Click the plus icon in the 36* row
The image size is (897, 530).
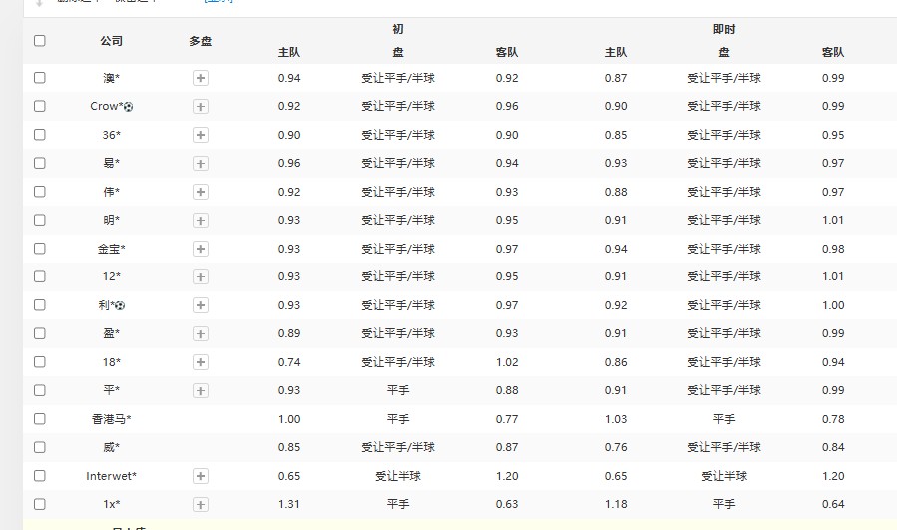coord(200,135)
